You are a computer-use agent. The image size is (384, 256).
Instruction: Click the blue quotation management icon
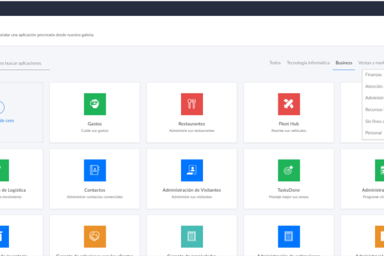click(x=289, y=236)
